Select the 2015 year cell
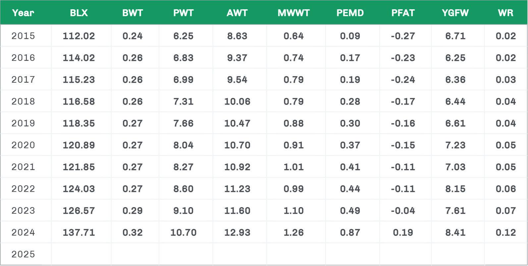The width and height of the screenshot is (528, 266). [23, 36]
